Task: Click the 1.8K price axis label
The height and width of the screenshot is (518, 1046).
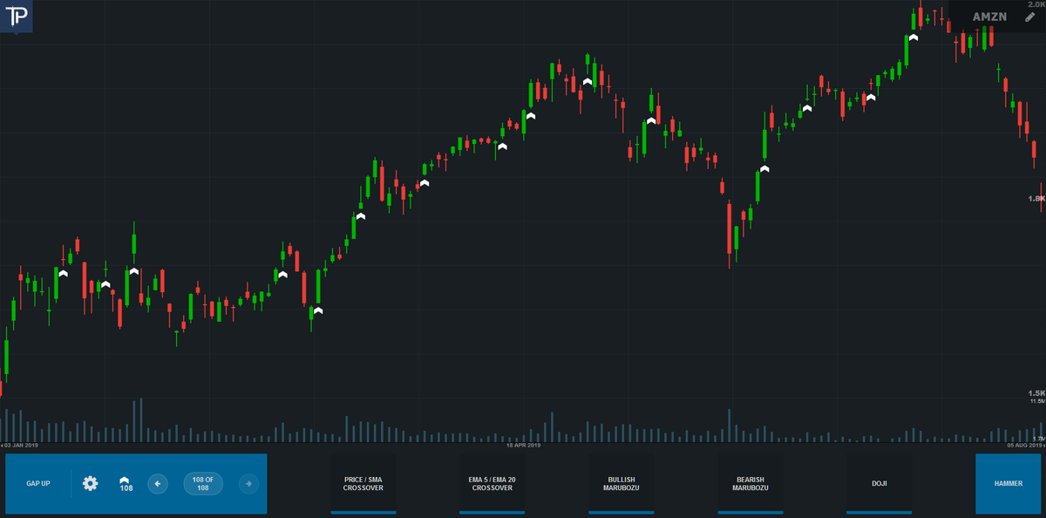Action: coord(1036,199)
